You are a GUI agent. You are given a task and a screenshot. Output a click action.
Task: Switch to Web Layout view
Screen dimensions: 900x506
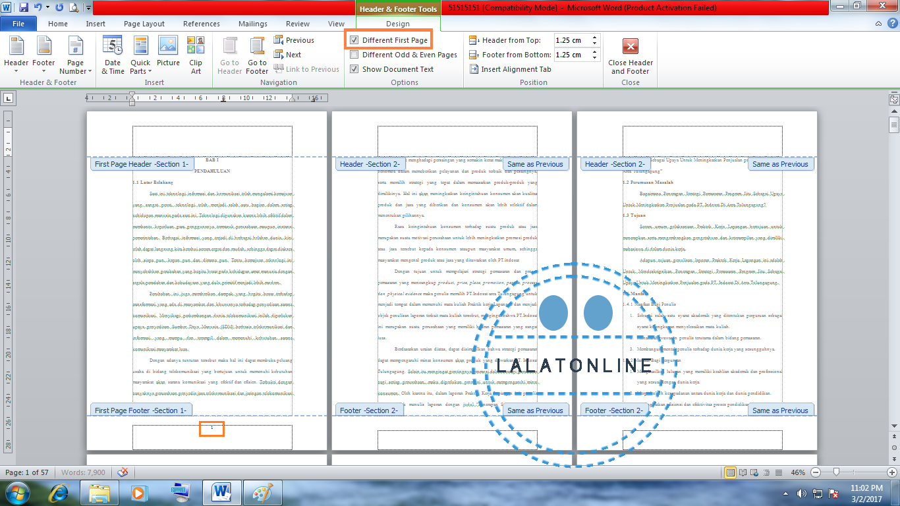pyautogui.click(x=755, y=472)
